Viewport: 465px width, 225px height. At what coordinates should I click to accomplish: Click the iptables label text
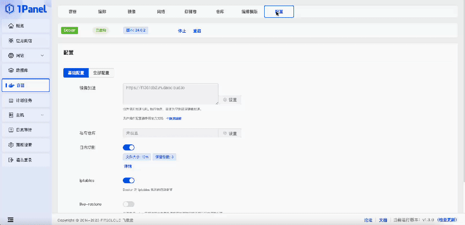87,180
